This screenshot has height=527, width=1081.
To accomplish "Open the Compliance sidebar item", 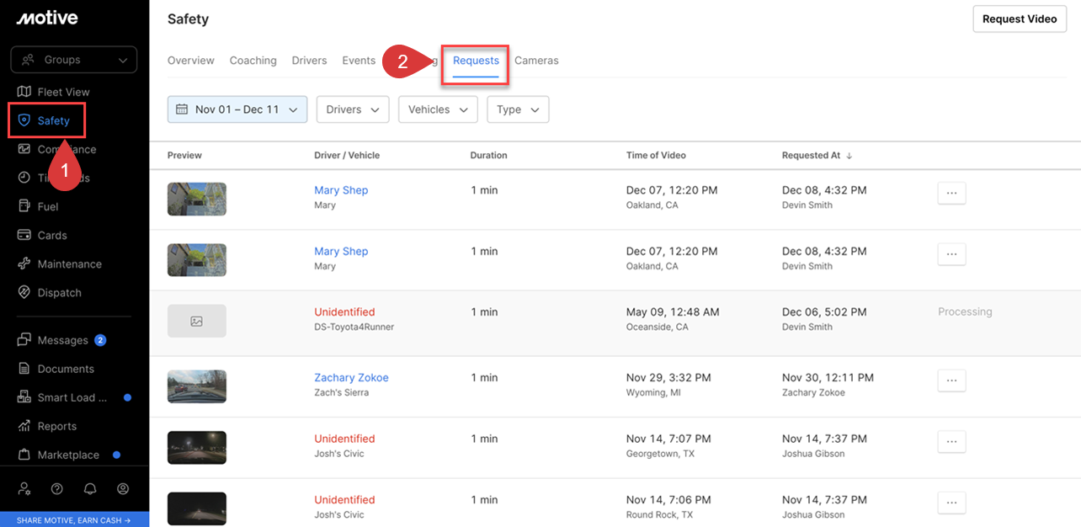I will pos(57,149).
